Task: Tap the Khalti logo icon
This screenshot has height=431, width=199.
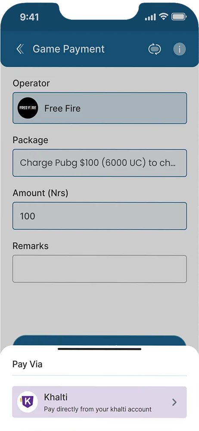Action: [x=28, y=402]
